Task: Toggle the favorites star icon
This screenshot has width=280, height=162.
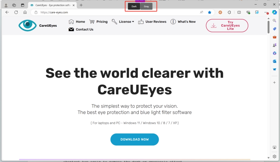Action: click(210, 12)
